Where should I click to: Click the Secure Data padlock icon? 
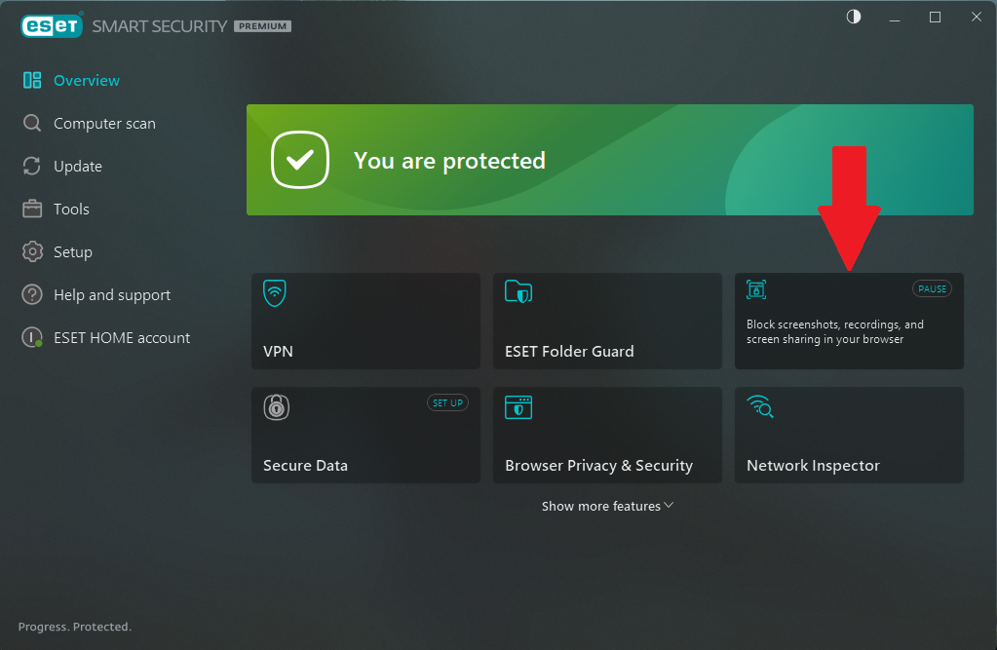point(277,407)
